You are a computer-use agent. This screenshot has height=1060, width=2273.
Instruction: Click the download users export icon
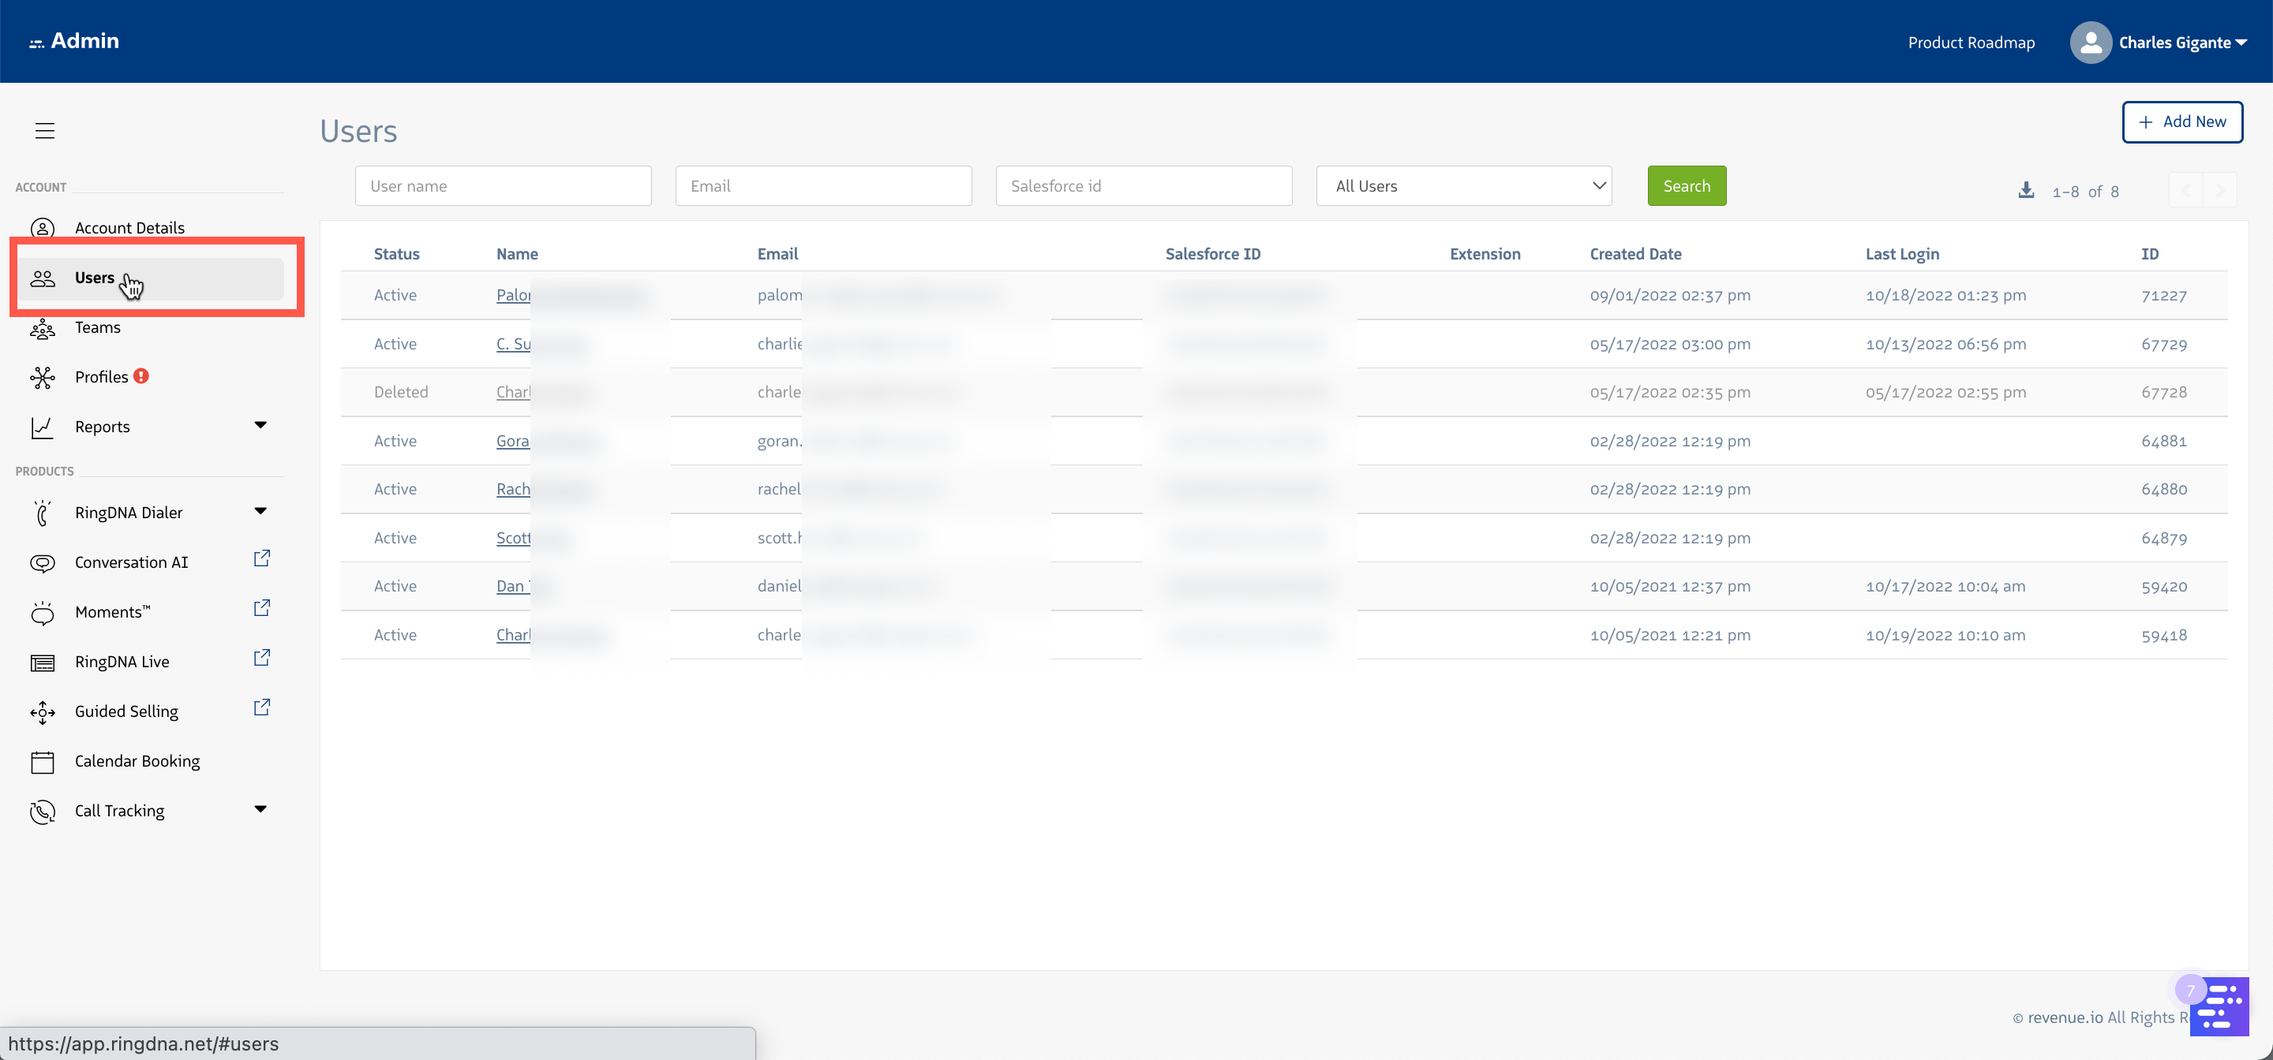[x=2026, y=191]
